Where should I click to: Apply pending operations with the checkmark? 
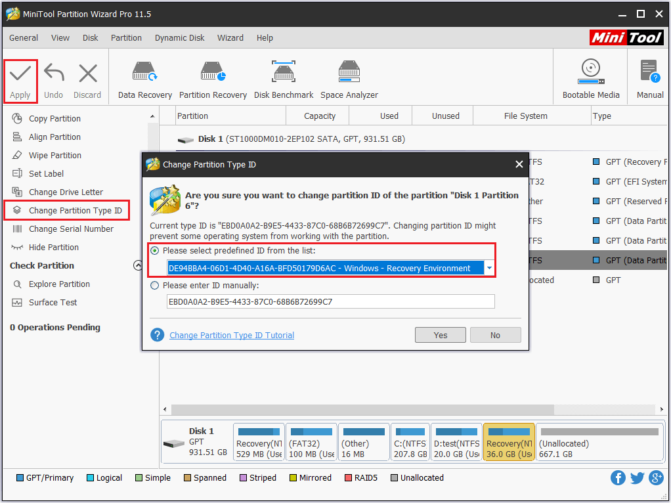point(20,81)
